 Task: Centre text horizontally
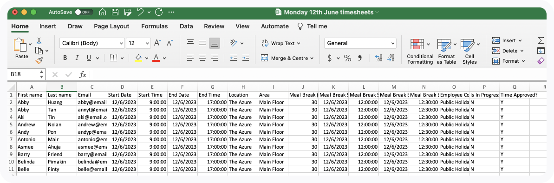pos(202,58)
